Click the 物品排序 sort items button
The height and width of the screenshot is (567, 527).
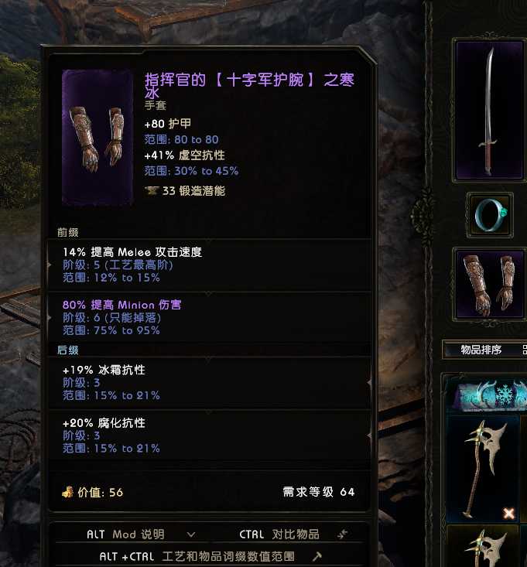[x=481, y=350]
